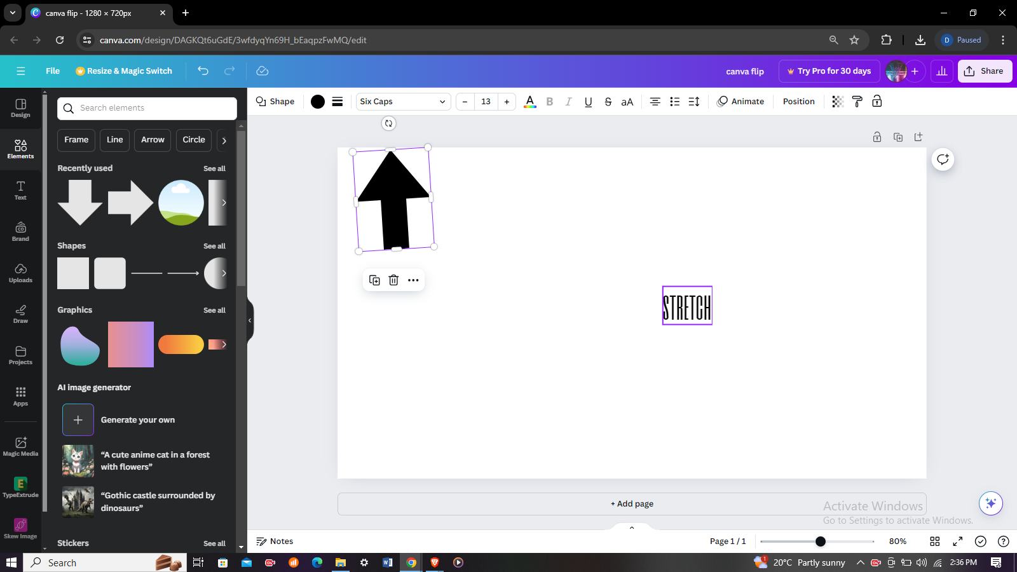This screenshot has height=572, width=1017.
Task: Click + Add page
Action: 632,504
